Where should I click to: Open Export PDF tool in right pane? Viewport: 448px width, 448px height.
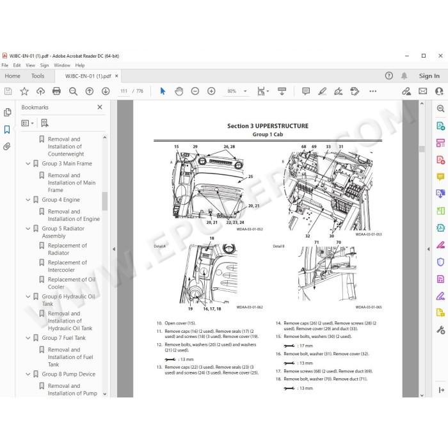tap(440, 125)
